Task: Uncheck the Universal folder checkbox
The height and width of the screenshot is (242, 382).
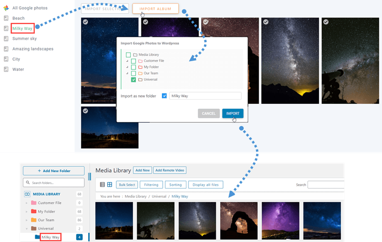Action: [x=133, y=80]
